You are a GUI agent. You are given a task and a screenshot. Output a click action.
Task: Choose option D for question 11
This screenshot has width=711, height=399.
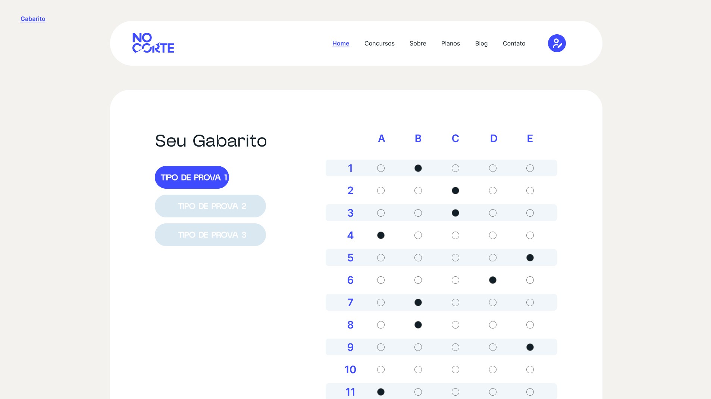(492, 392)
